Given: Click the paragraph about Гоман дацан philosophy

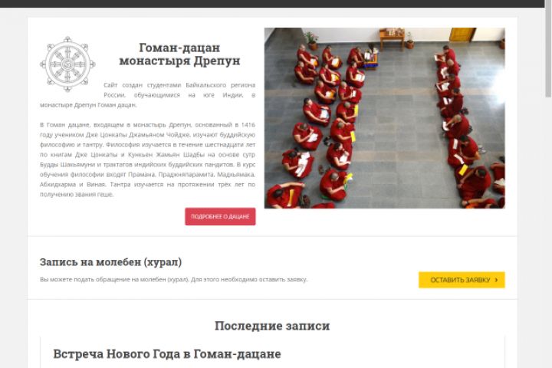Looking at the screenshot, I should tap(147, 159).
